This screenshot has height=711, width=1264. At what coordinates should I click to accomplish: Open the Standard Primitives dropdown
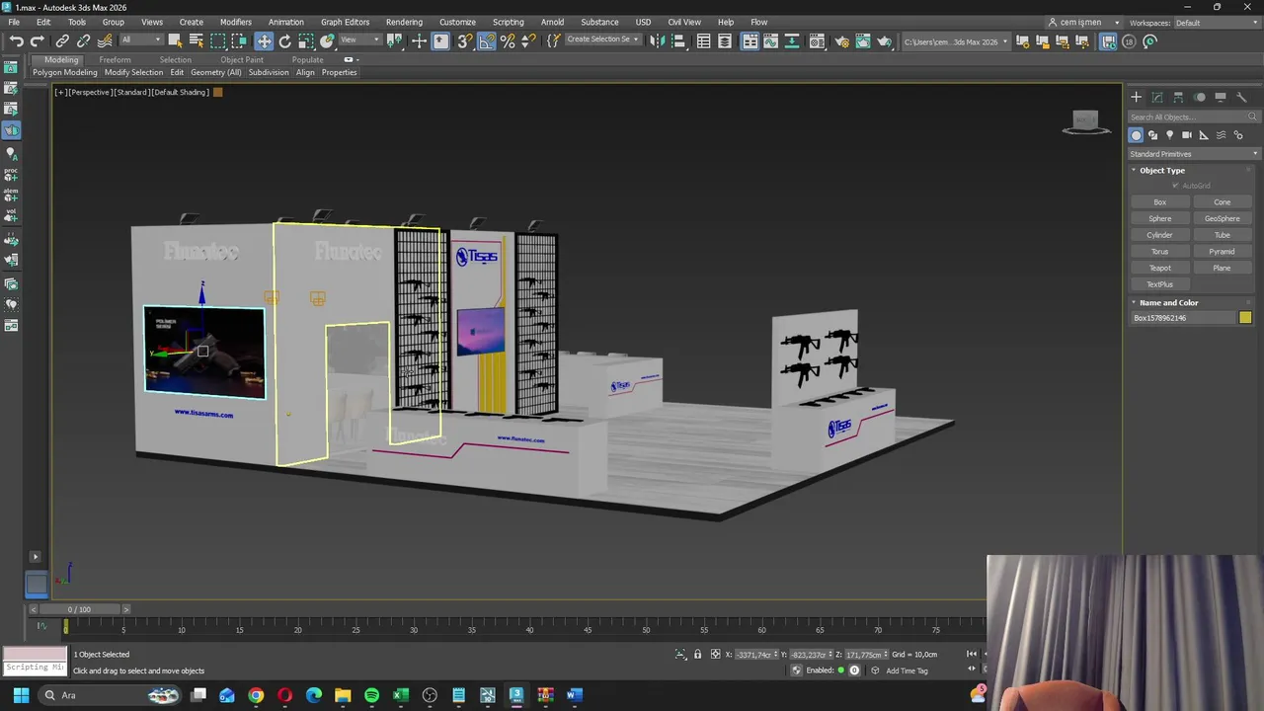tap(1193, 154)
